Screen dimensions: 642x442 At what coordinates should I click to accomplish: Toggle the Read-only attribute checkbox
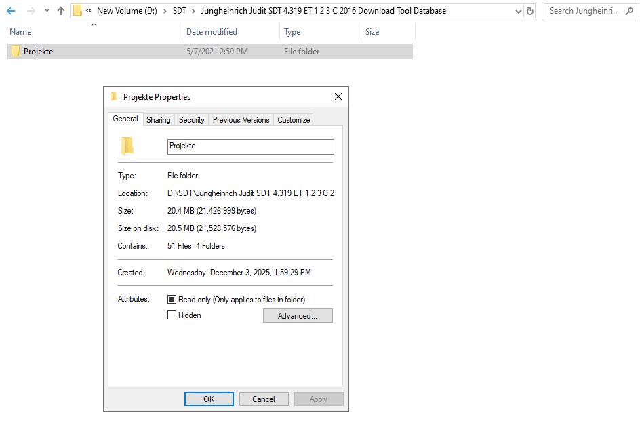click(x=172, y=300)
